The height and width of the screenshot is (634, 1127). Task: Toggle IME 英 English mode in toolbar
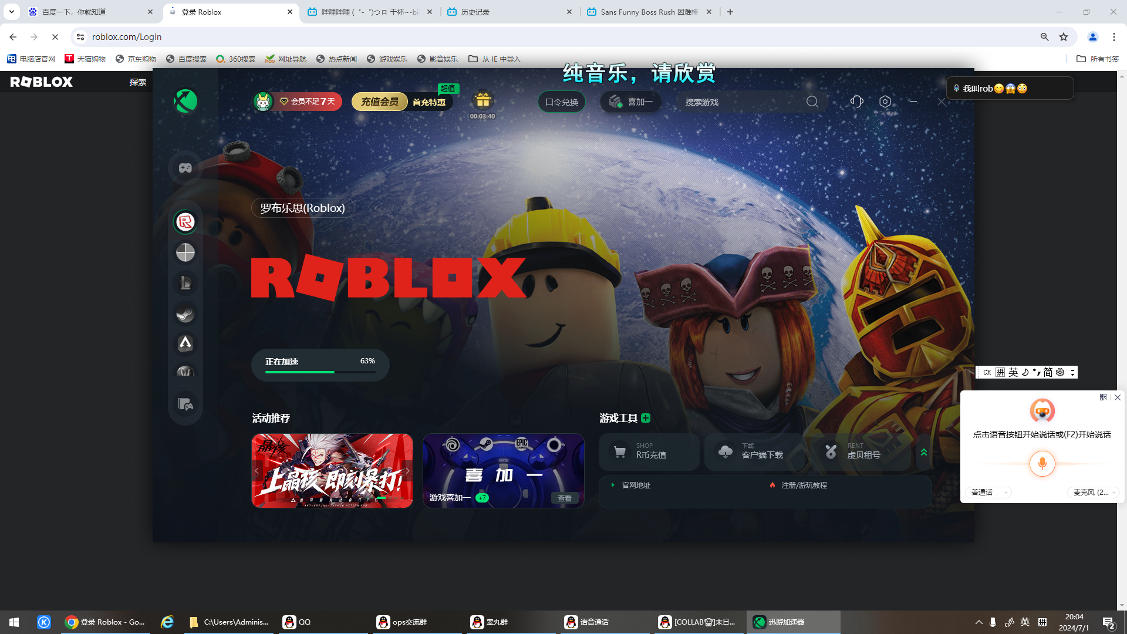(1013, 372)
